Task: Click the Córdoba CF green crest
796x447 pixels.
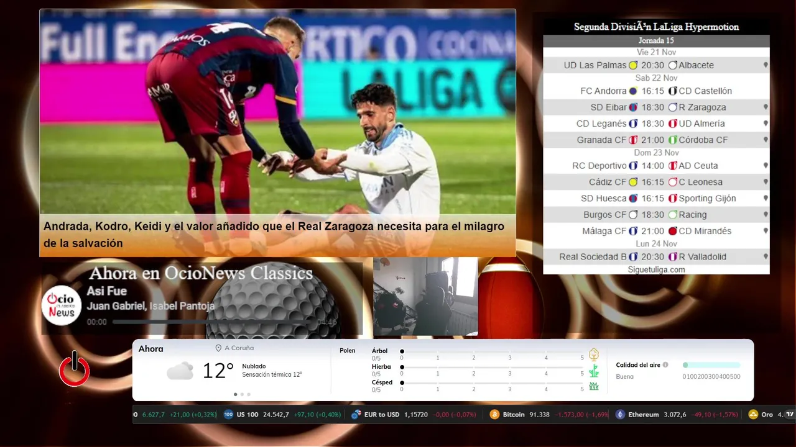Action: coord(672,140)
